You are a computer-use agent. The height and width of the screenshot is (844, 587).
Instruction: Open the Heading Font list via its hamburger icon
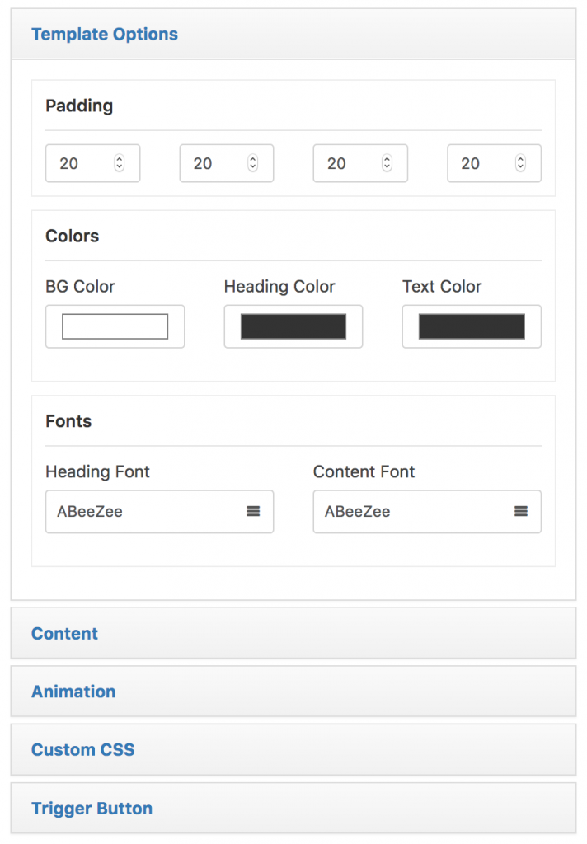pos(253,511)
